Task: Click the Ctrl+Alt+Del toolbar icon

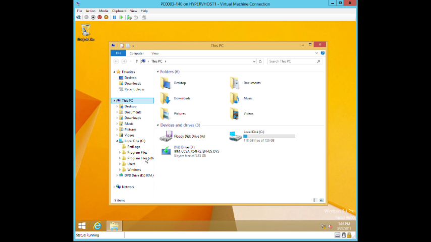Action: pyautogui.click(x=78, y=17)
